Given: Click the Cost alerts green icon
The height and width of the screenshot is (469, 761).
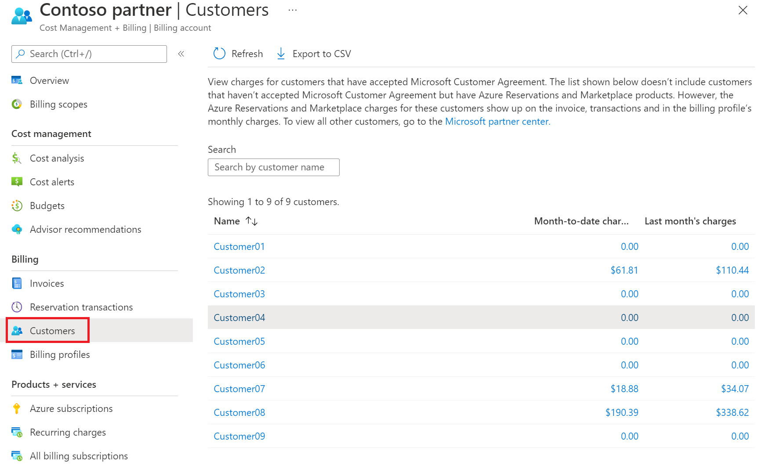Looking at the screenshot, I should pos(17,182).
